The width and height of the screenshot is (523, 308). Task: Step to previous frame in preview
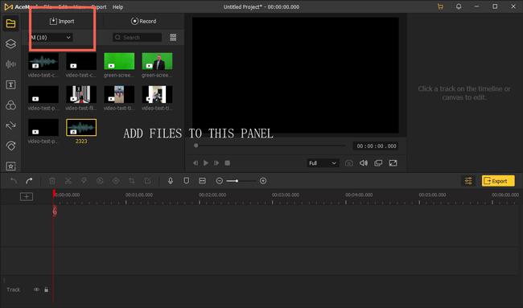click(x=196, y=163)
